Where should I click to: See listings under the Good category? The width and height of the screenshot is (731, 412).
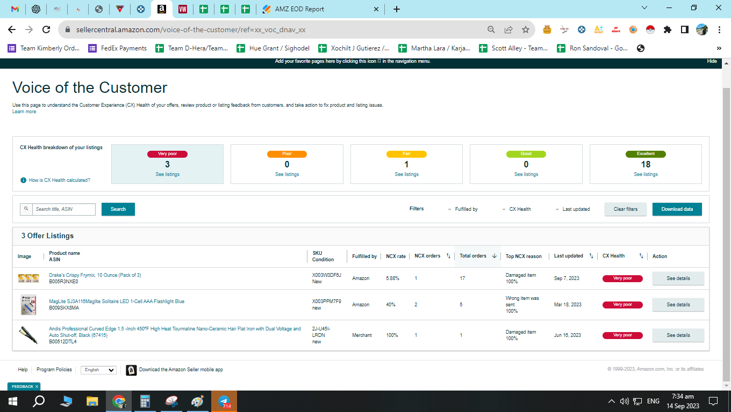tap(526, 174)
